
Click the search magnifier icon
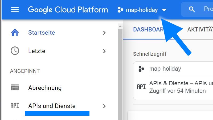click(x=192, y=10)
